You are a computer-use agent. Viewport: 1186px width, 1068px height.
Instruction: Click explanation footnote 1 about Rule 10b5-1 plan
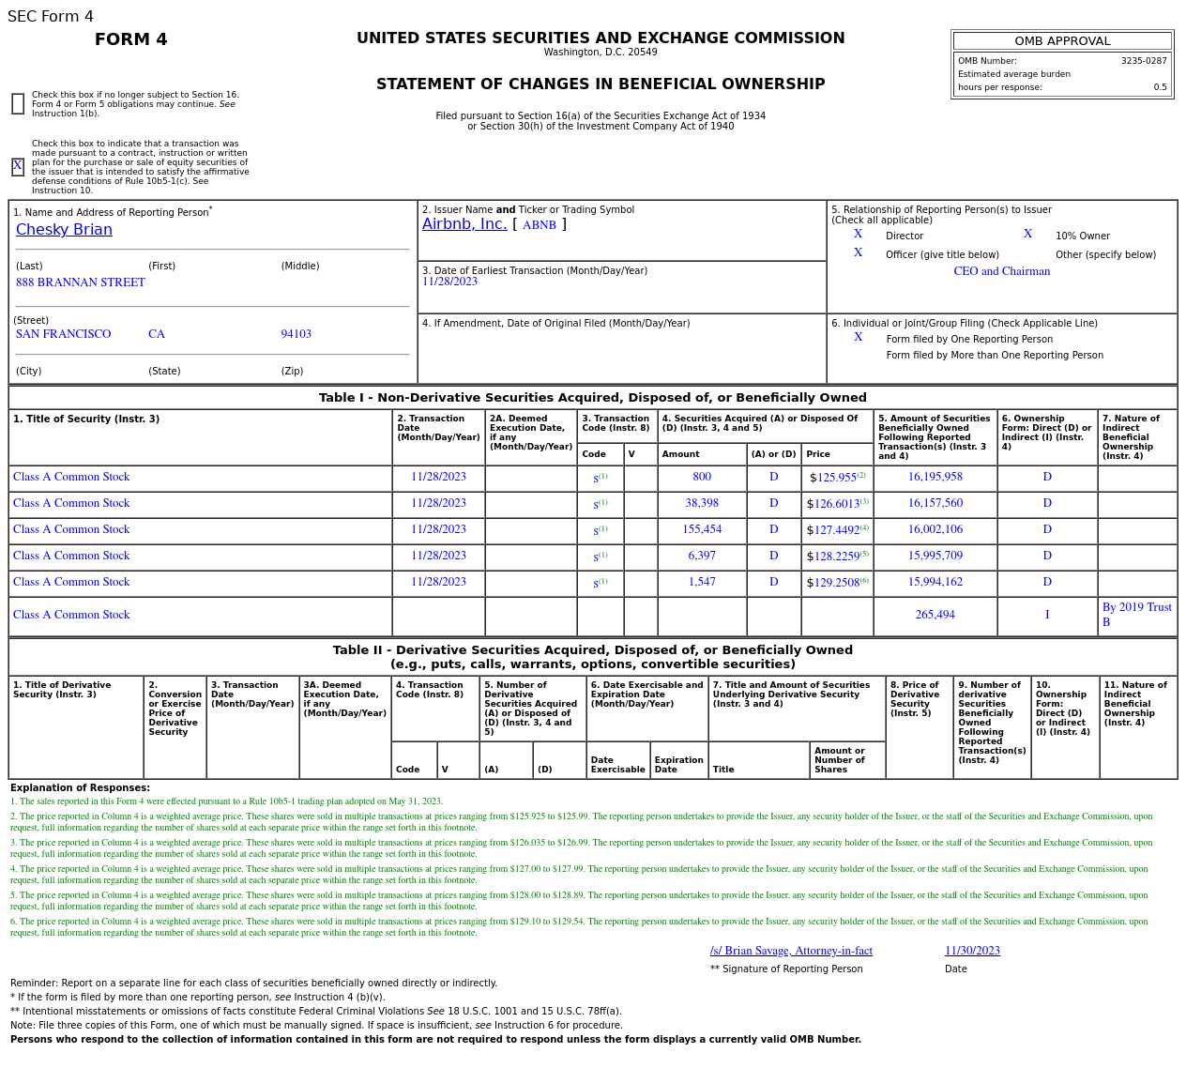226,801
